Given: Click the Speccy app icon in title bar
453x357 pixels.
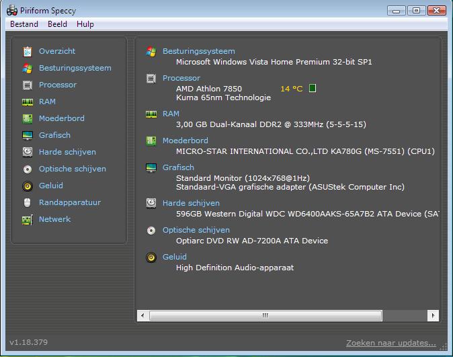Looking at the screenshot, I should (12, 10).
